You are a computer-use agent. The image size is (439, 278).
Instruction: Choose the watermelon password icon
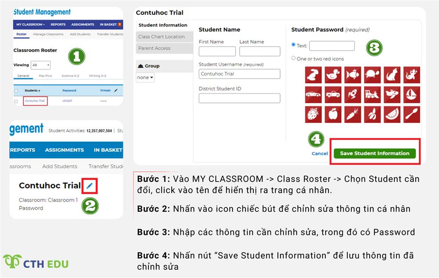(392, 114)
